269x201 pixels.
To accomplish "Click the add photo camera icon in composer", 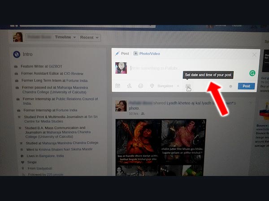I will click(118, 86).
